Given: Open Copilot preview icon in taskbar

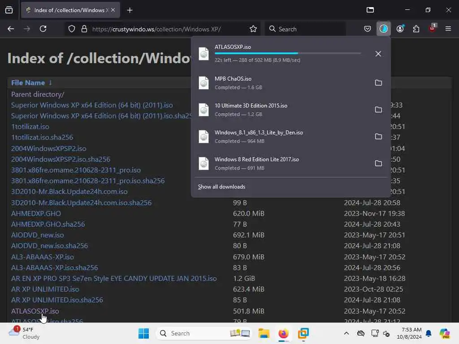Looking at the screenshot, I should 445,333.
